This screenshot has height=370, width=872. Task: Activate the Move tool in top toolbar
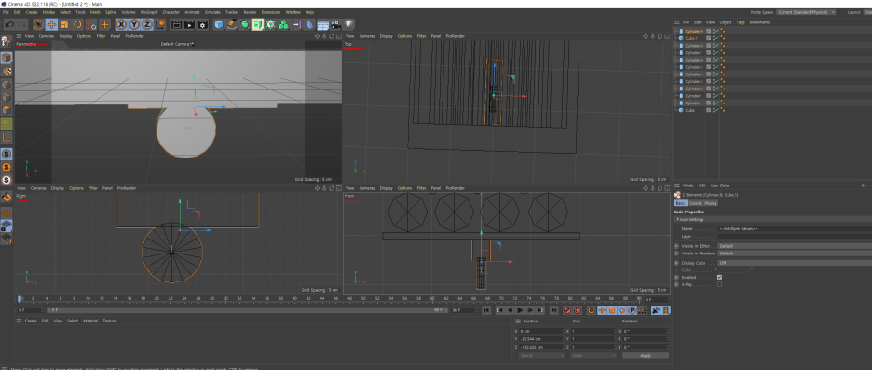click(52, 24)
